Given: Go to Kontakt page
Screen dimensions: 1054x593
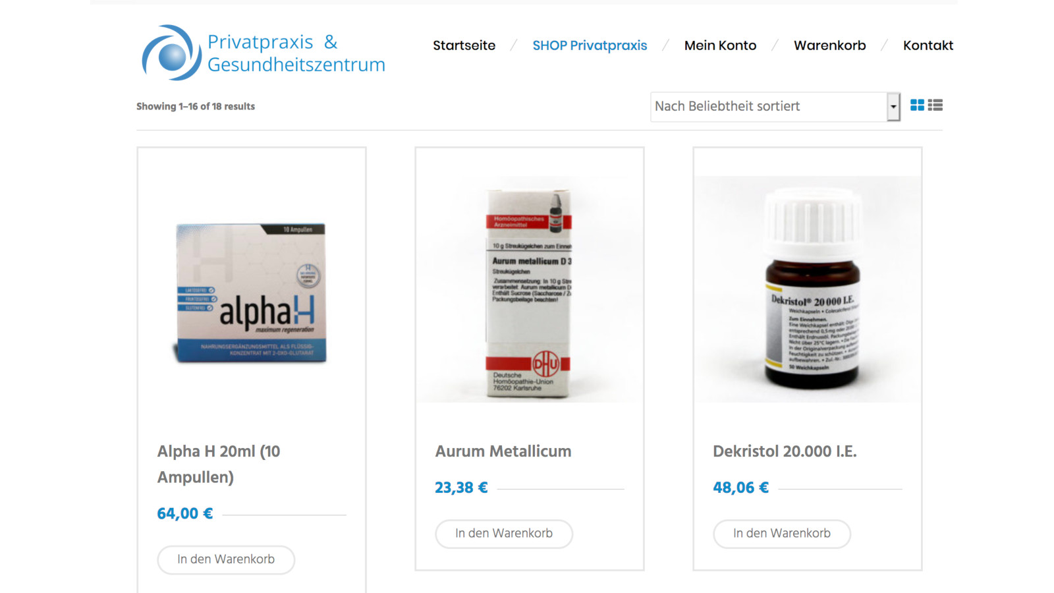Looking at the screenshot, I should tap(928, 45).
